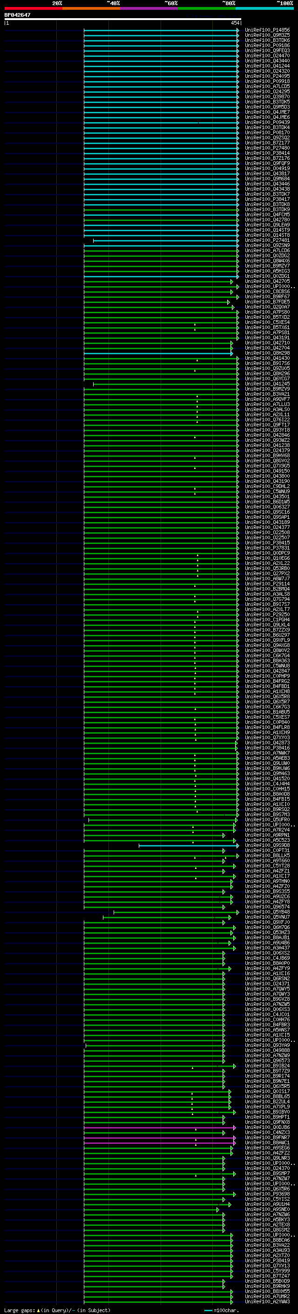
Task: Select hit label UniRef100_Q9FQF9
Action: click(x=267, y=163)
